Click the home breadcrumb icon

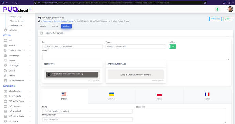pyautogui.click(x=39, y=21)
